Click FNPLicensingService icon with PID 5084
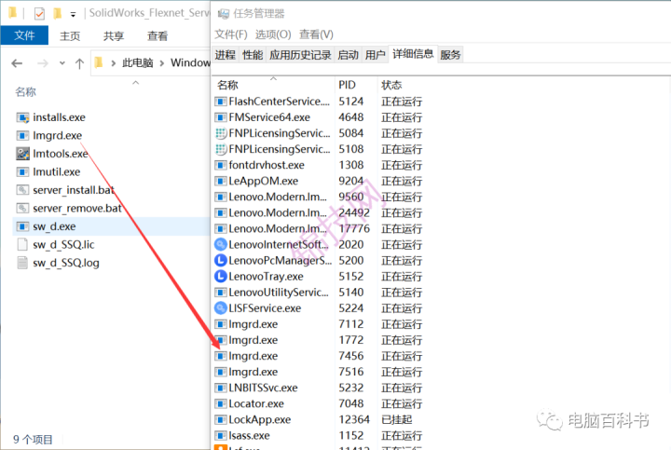The width and height of the screenshot is (671, 450). click(220, 133)
